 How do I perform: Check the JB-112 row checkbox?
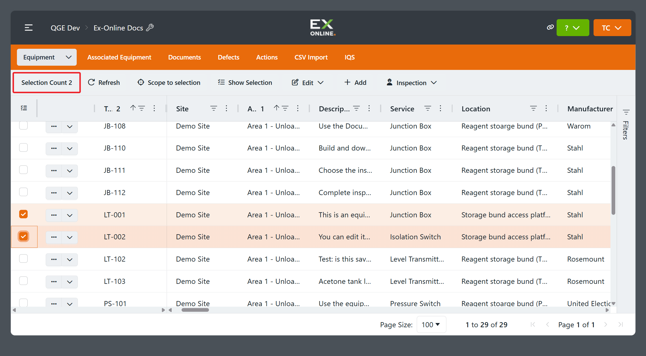[23, 192]
